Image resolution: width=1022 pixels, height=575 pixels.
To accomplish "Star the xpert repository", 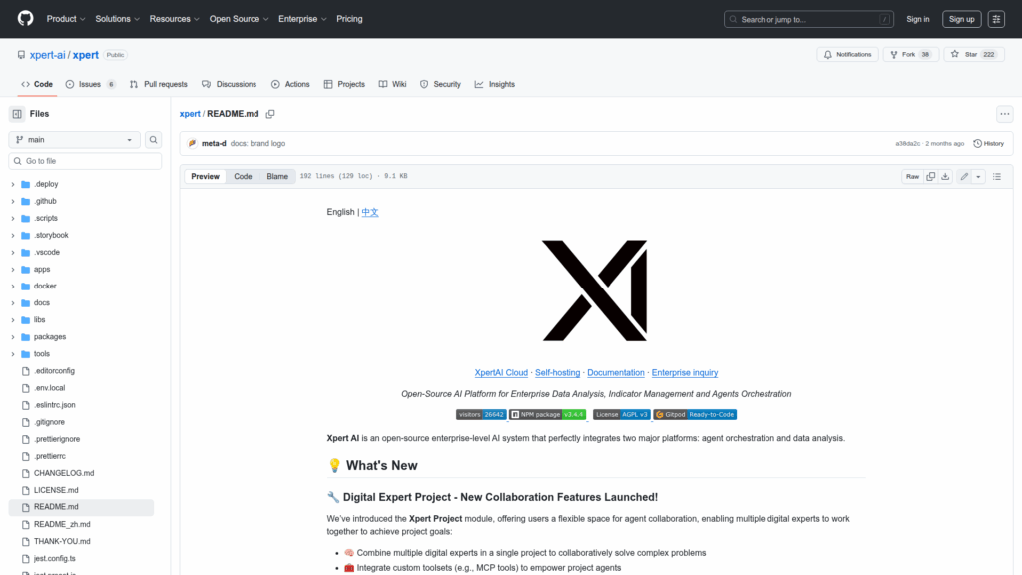I will (x=974, y=54).
